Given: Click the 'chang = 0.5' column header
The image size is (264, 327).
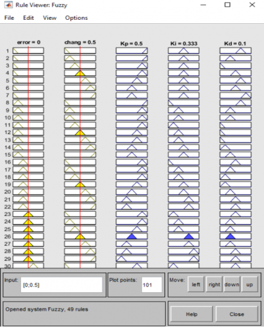Looking at the screenshot, I should 80,42.
